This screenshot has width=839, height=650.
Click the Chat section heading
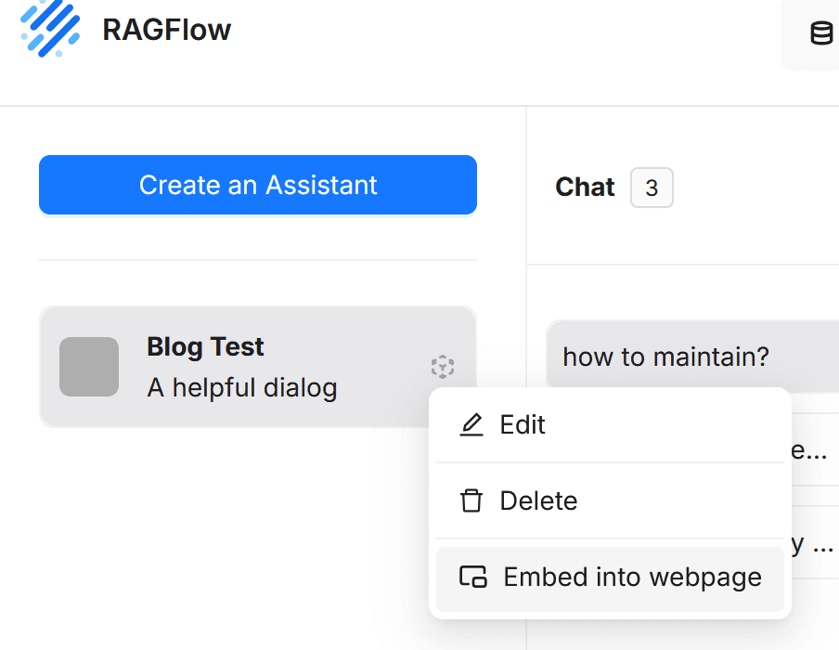point(585,187)
